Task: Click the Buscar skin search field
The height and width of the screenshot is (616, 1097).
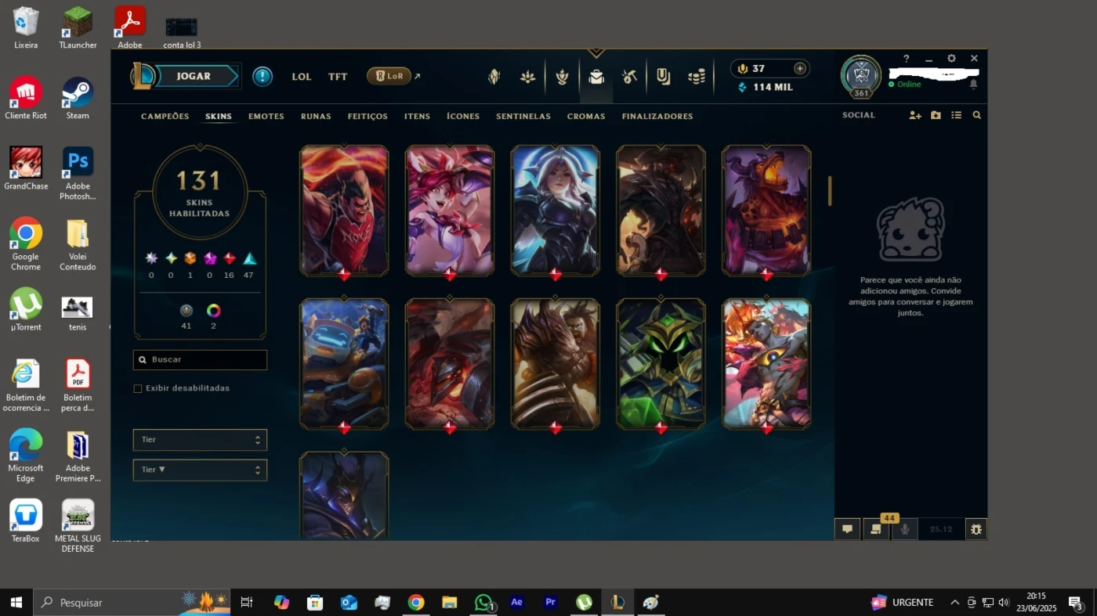Action: [200, 359]
